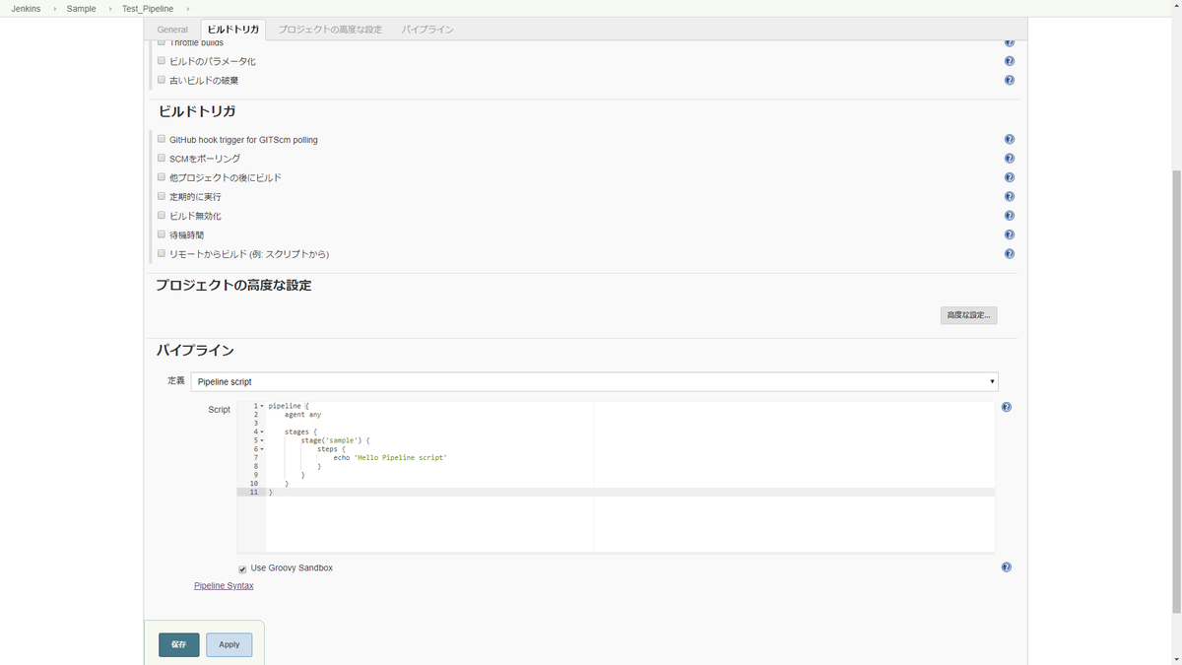Image resolution: width=1182 pixels, height=665 pixels.
Task: Enable GitHub hook trigger for GITScm polling
Action: point(162,139)
